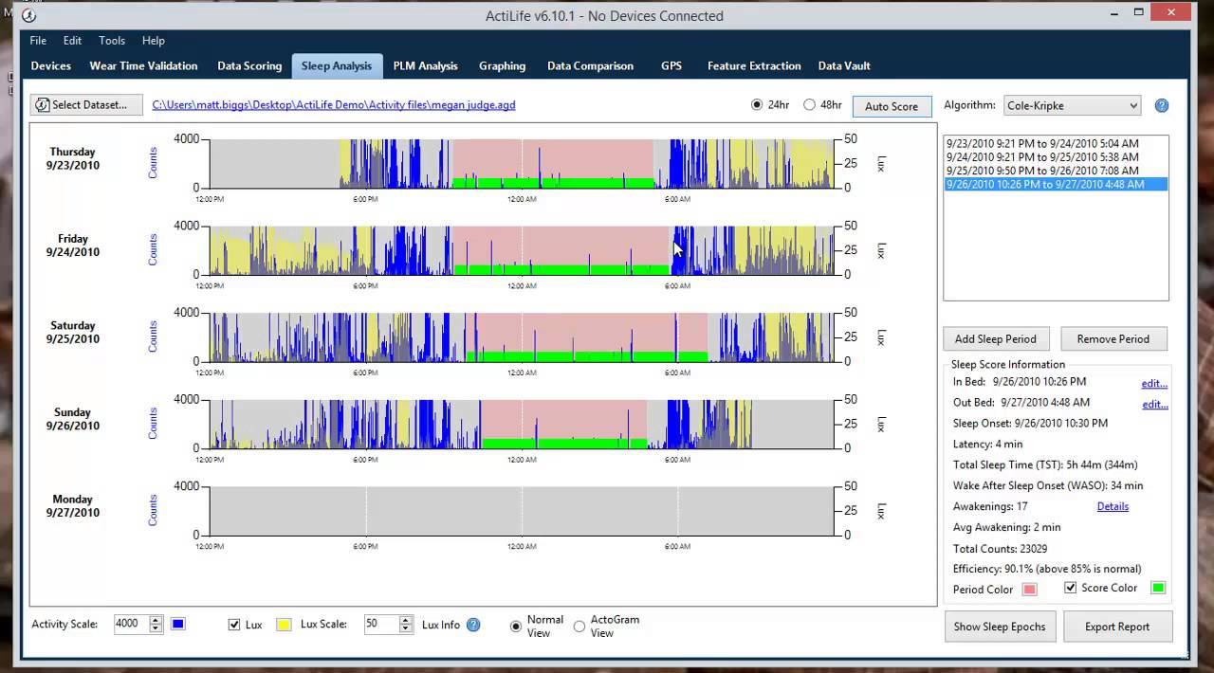Select the 48hr view radio button

(x=809, y=105)
